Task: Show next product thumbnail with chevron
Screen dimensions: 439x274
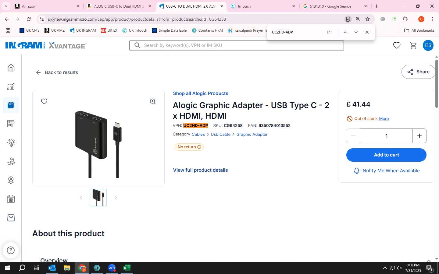Action: pos(116,198)
